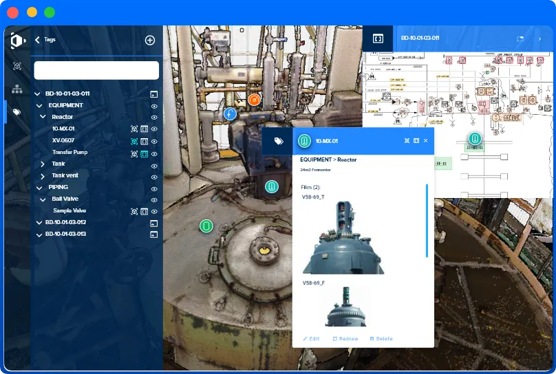
Task: Expand the Tank node
Action: coord(43,164)
